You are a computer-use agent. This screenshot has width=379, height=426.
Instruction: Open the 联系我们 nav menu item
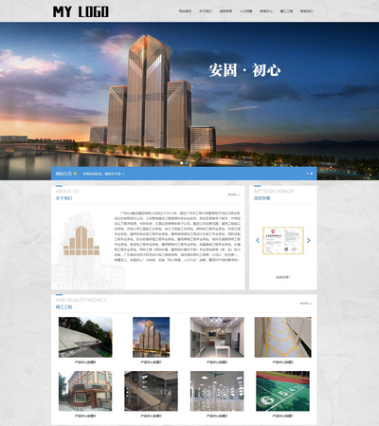pyautogui.click(x=306, y=11)
